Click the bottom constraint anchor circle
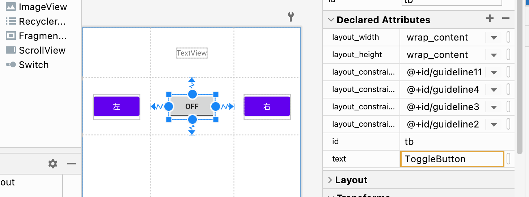Viewport: 529px width, 197px height. pyautogui.click(x=192, y=120)
